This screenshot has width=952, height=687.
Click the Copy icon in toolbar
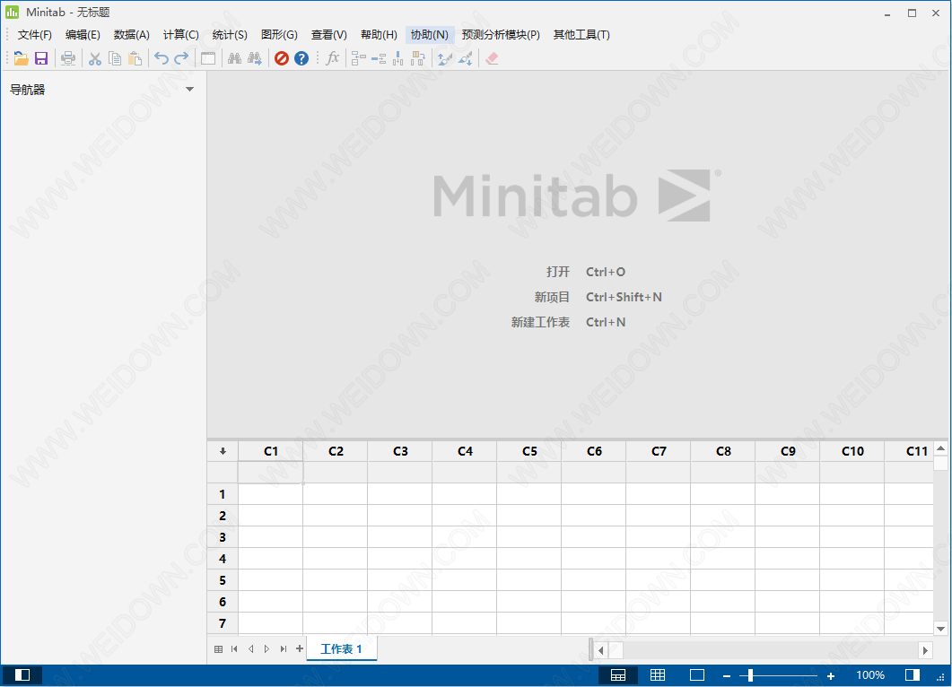point(115,58)
